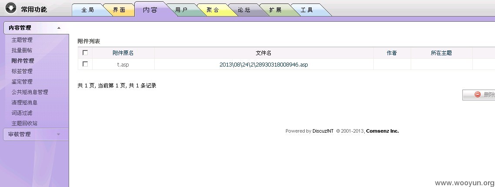The width and height of the screenshot is (495, 187).
Task: Open the 工具 tab
Action: pos(306,10)
